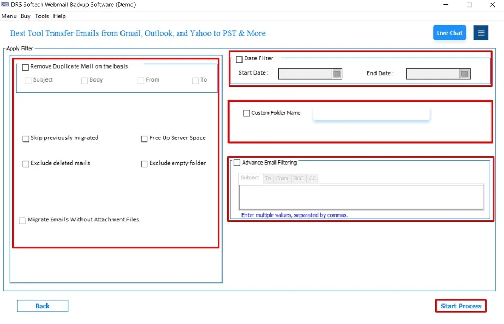Screen dimensions: 504x324
Task: Check Migrate Emails Without Attachment Files
Action: point(22,220)
